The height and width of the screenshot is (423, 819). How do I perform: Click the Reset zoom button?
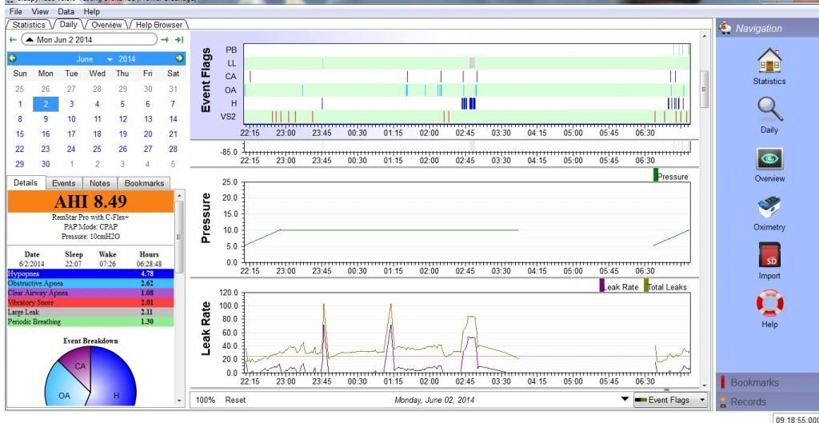click(235, 400)
